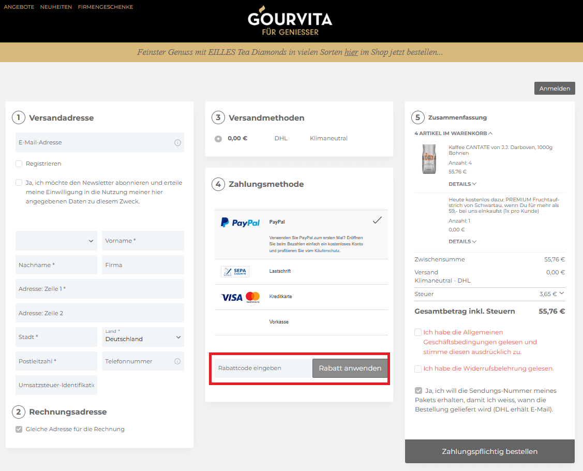Click the Zwischensumme label

pyautogui.click(x=440, y=259)
